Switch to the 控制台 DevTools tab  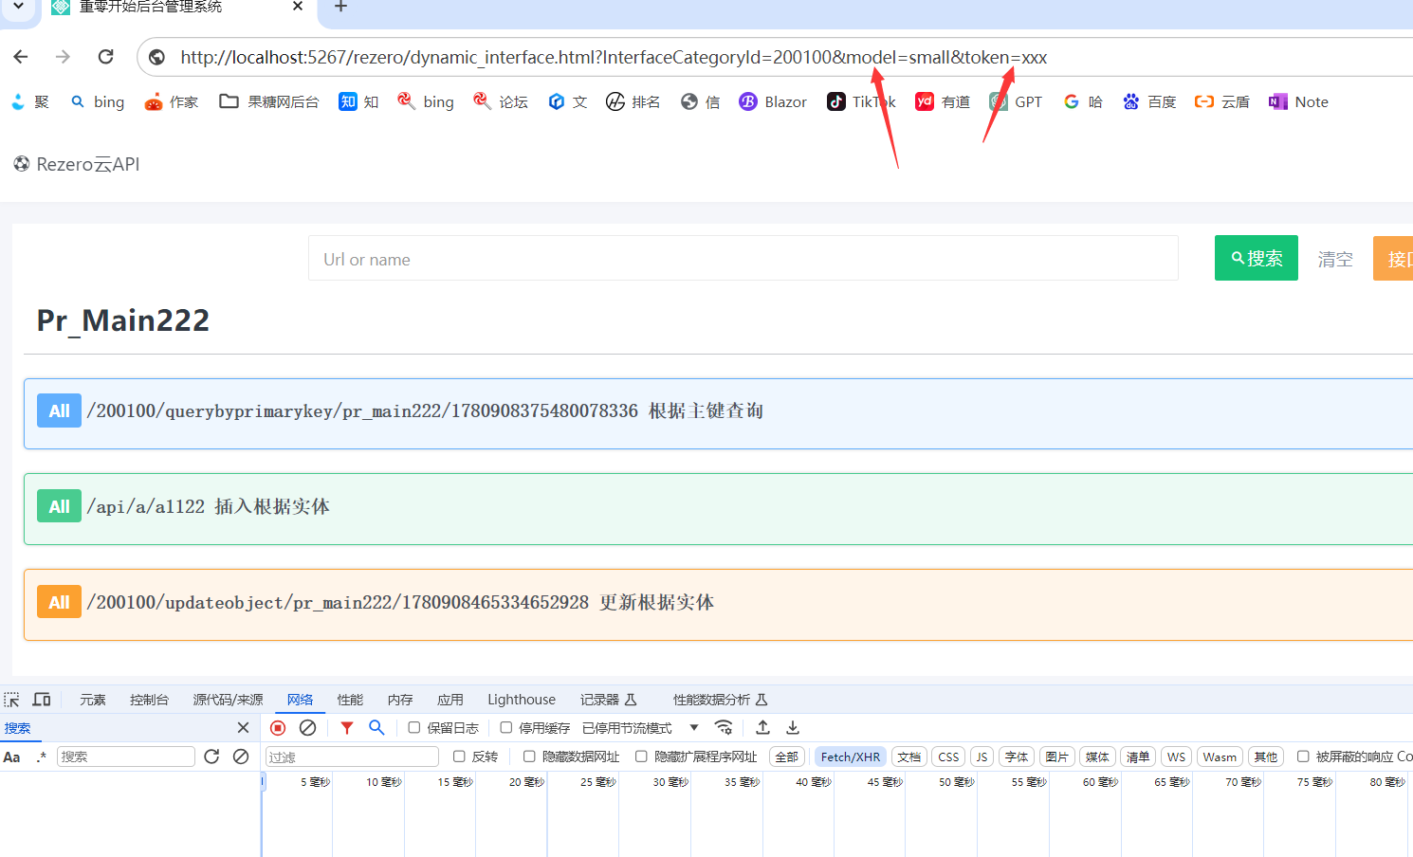pos(149,700)
